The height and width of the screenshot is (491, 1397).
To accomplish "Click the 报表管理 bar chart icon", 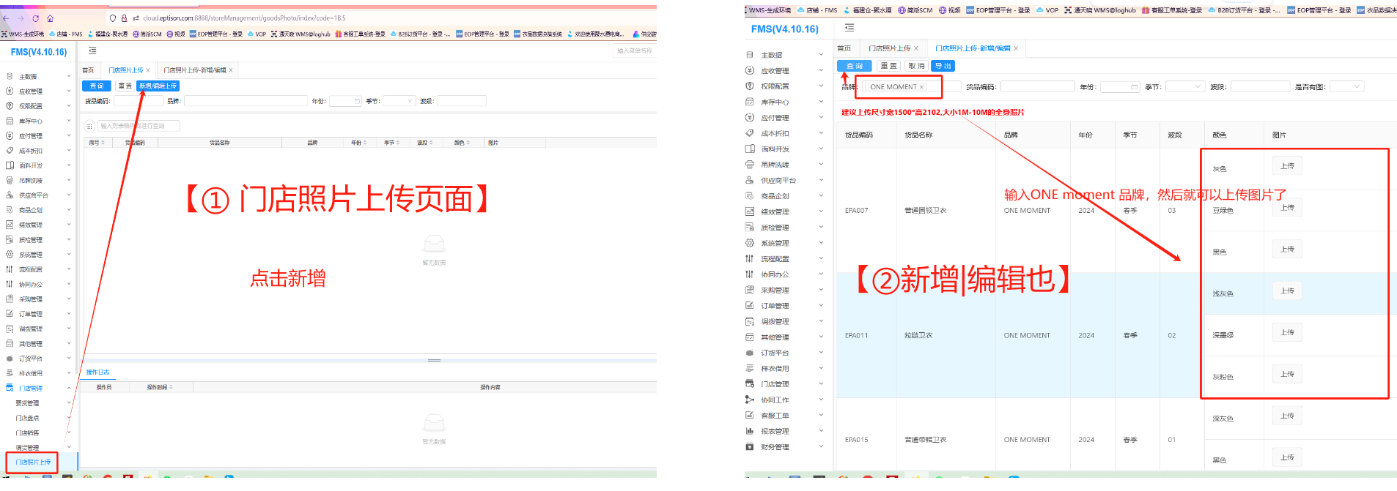I will point(749,431).
